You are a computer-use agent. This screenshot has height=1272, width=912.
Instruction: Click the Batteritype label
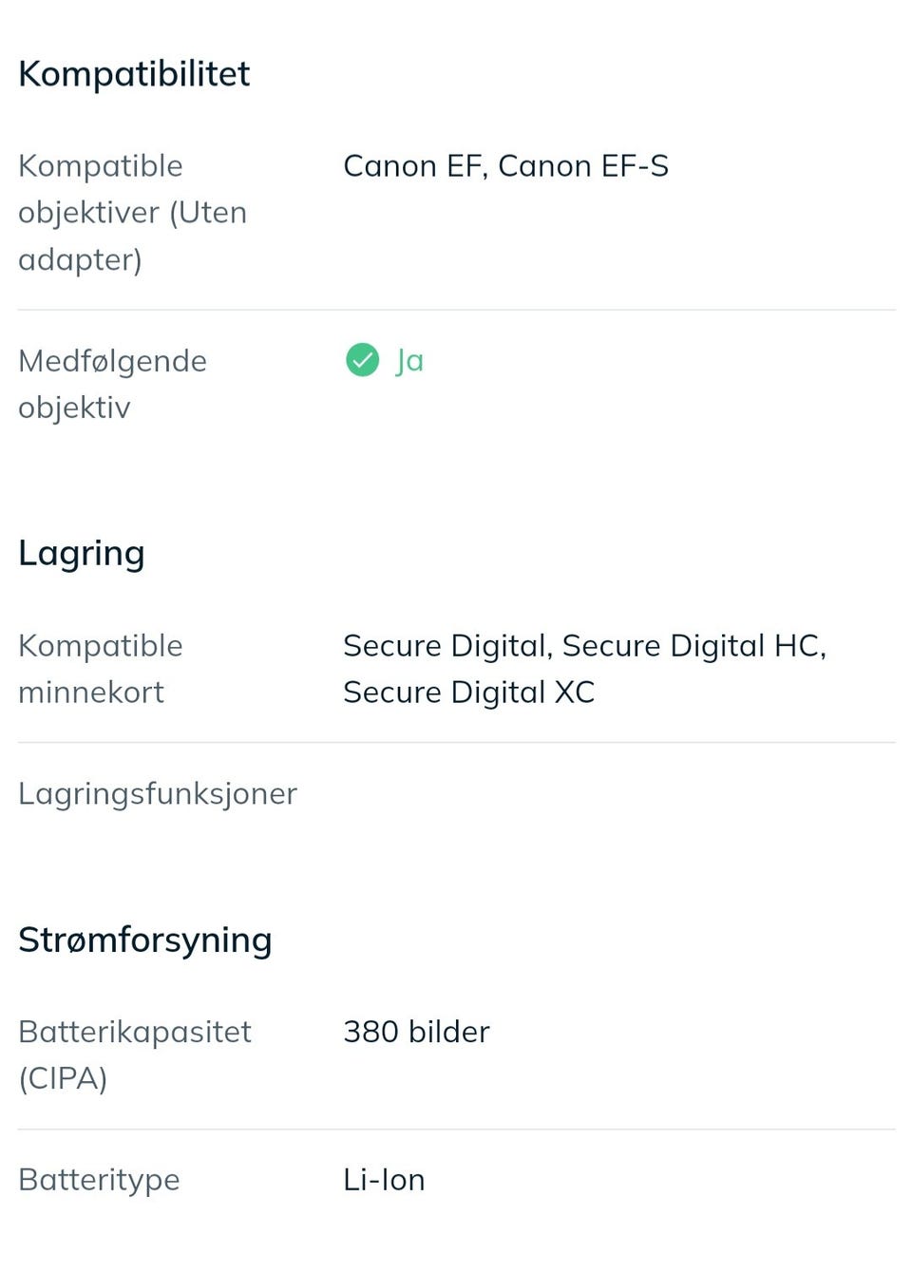[x=99, y=1180]
